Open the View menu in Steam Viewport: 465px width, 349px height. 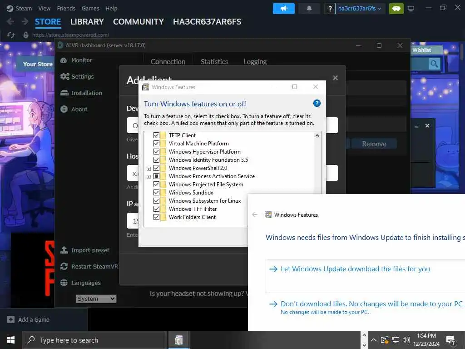[44, 9]
